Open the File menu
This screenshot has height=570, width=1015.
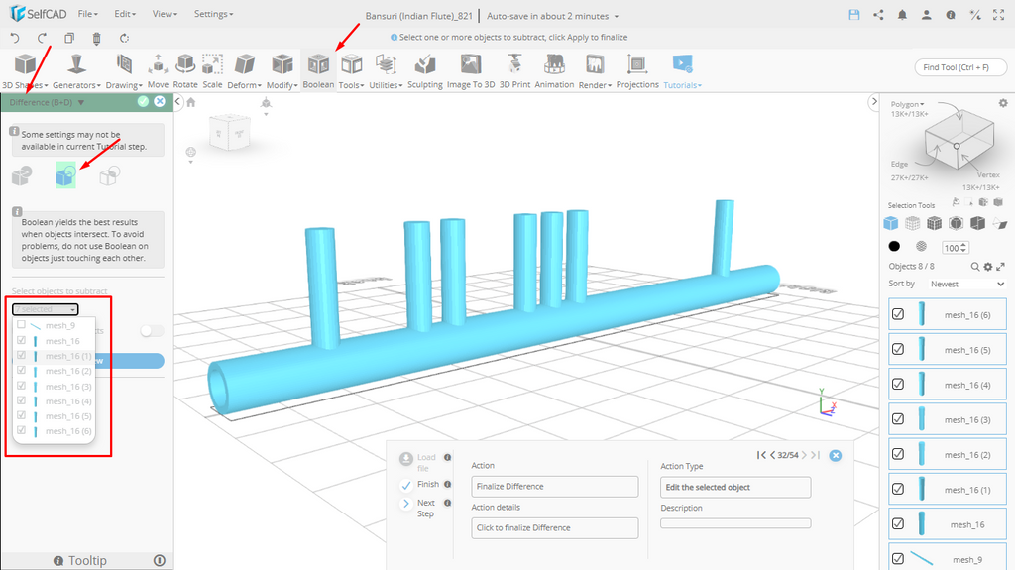pos(87,15)
